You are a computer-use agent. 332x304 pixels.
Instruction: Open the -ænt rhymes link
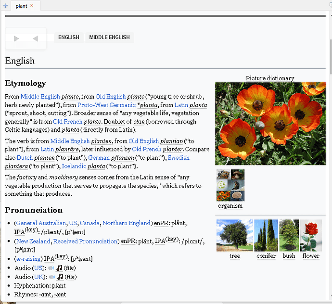click(x=60, y=295)
